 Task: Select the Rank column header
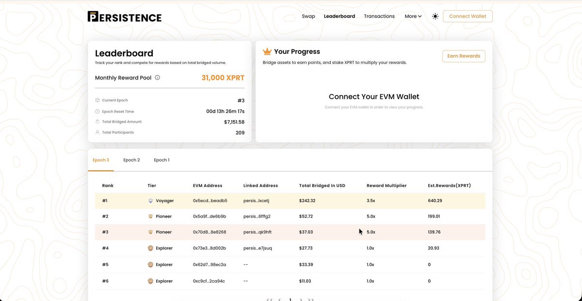tap(108, 186)
